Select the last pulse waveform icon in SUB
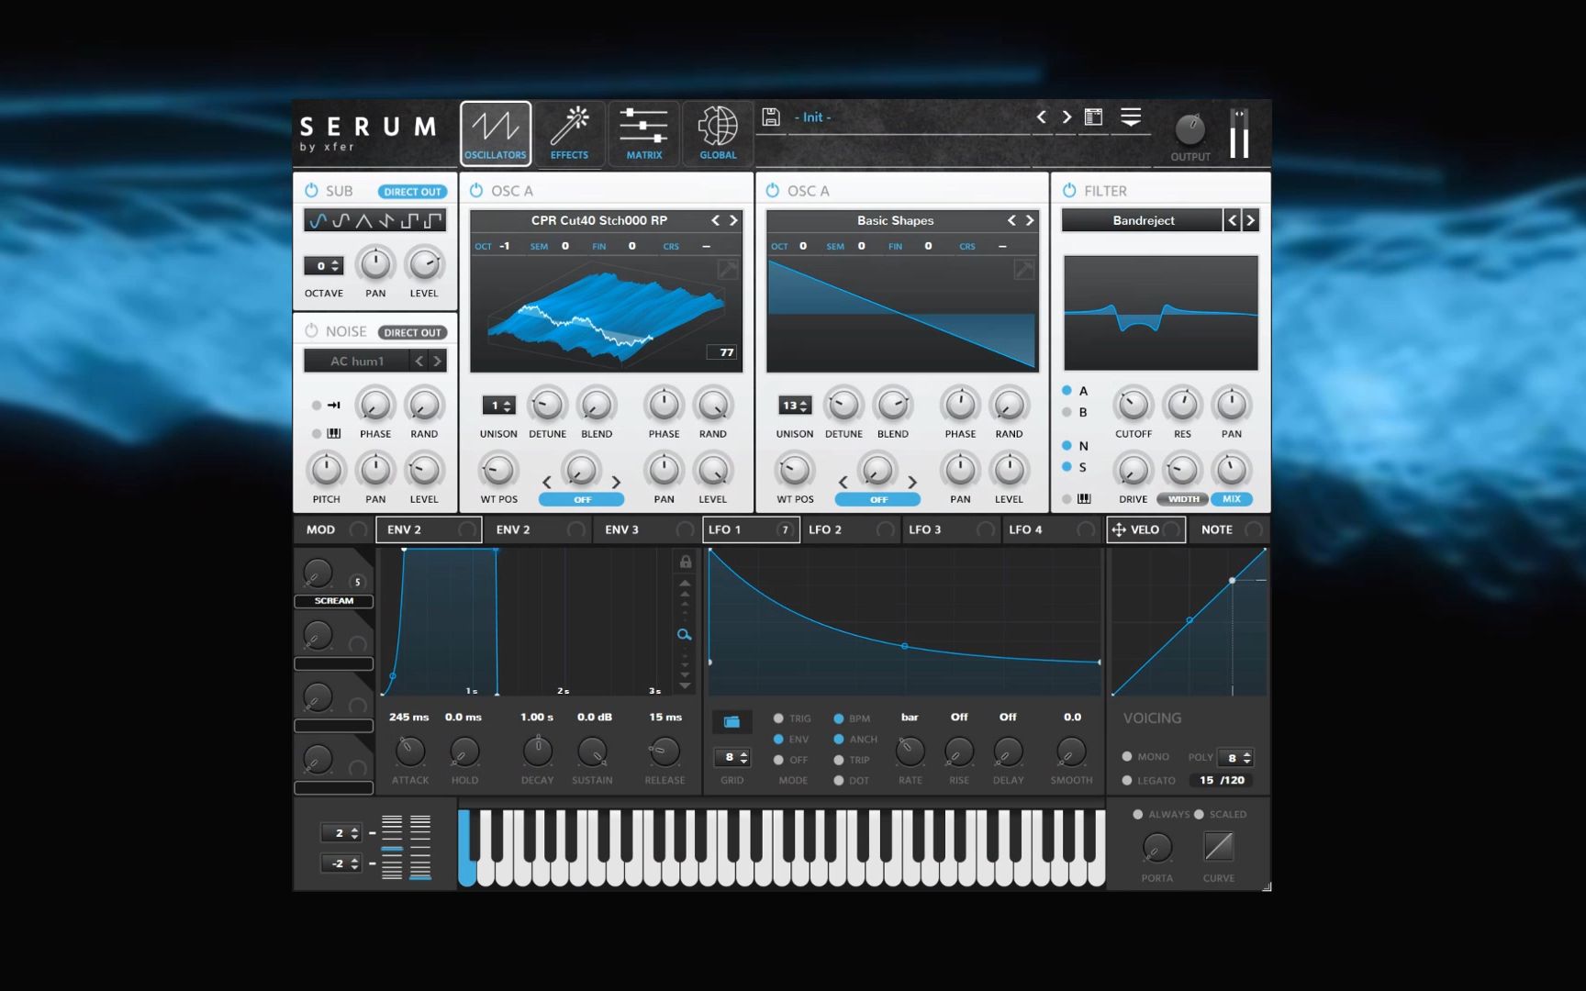The width and height of the screenshot is (1586, 991). click(433, 220)
